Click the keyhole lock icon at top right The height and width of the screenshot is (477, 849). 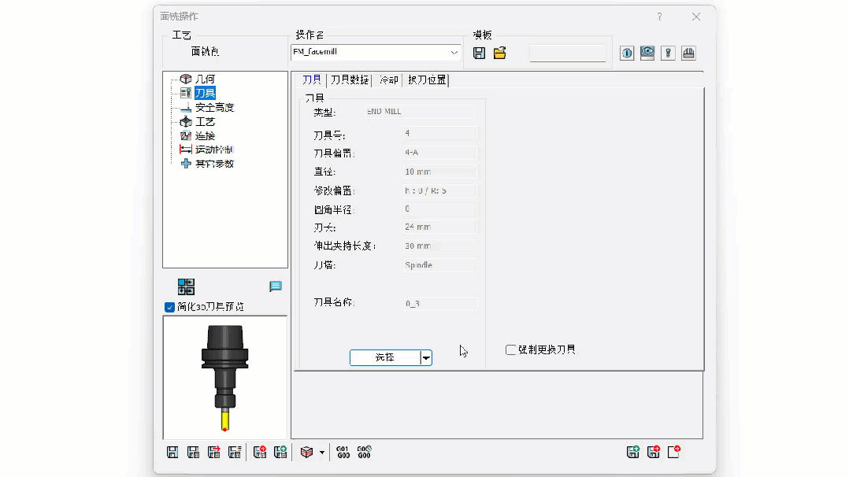point(668,53)
